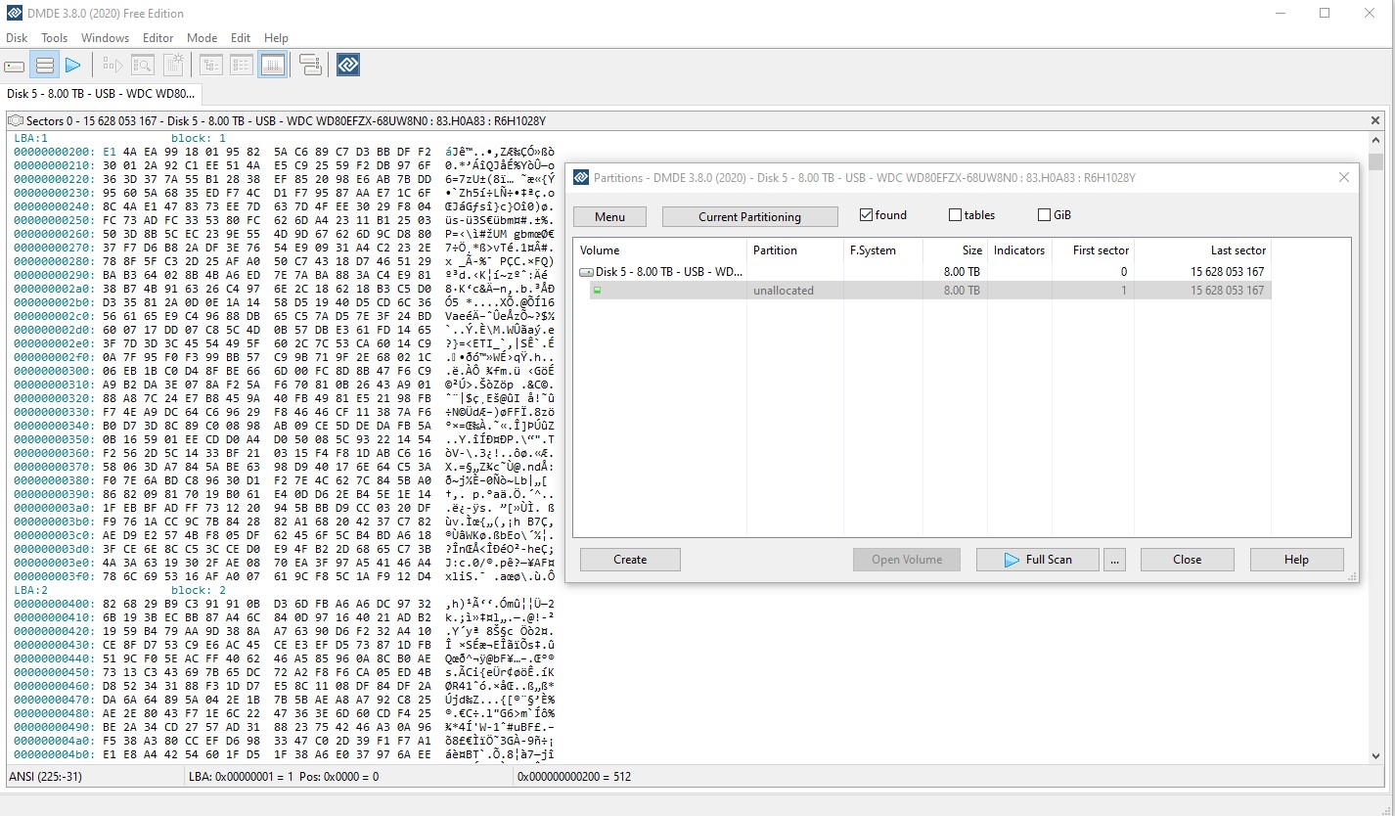The height and width of the screenshot is (816, 1395).
Task: Click the hex editor scroll-up arrow
Action: pyautogui.click(x=1375, y=141)
